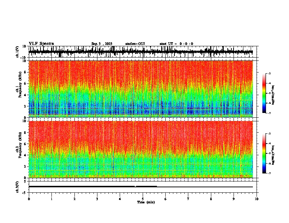
Task: Click the "1" tick on the time axis
Action: coord(51,199)
